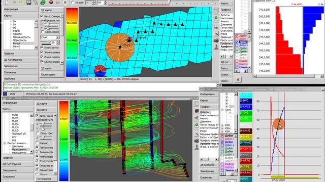Click the camera snapshot icon beside the PermX map
Screen dimensions: 325x182
tap(216, 40)
